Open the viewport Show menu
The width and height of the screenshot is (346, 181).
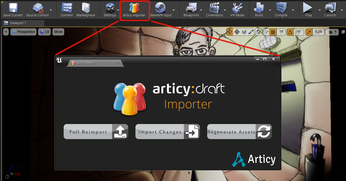tap(58, 32)
